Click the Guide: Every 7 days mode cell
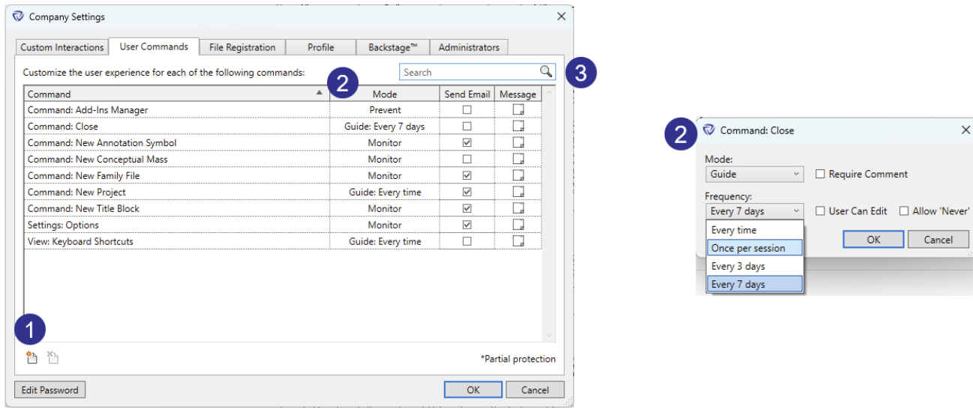Viewport: 973px width, 409px height. pyautogui.click(x=384, y=127)
